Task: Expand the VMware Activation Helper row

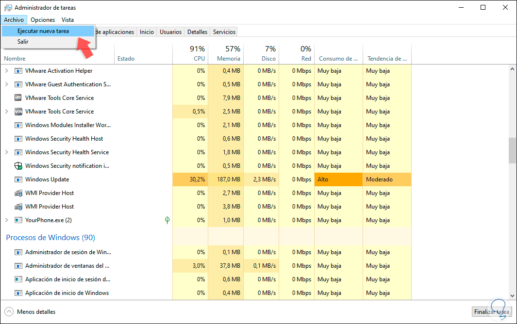Action: [6, 71]
